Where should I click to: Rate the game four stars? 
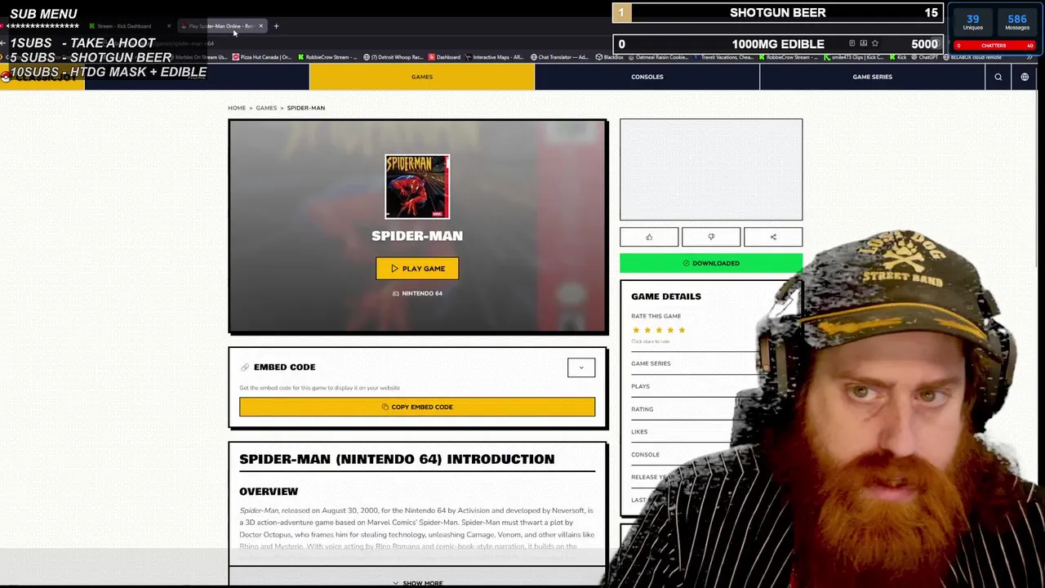(x=670, y=330)
